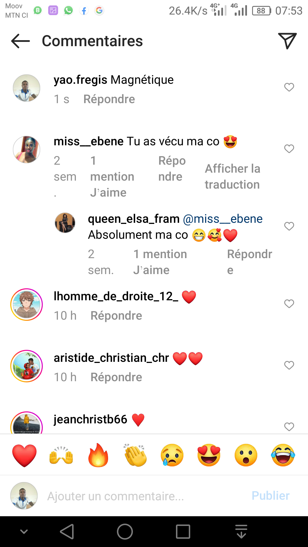Insert the red heart quick emoji
This screenshot has width=308, height=547.
[x=25, y=455]
